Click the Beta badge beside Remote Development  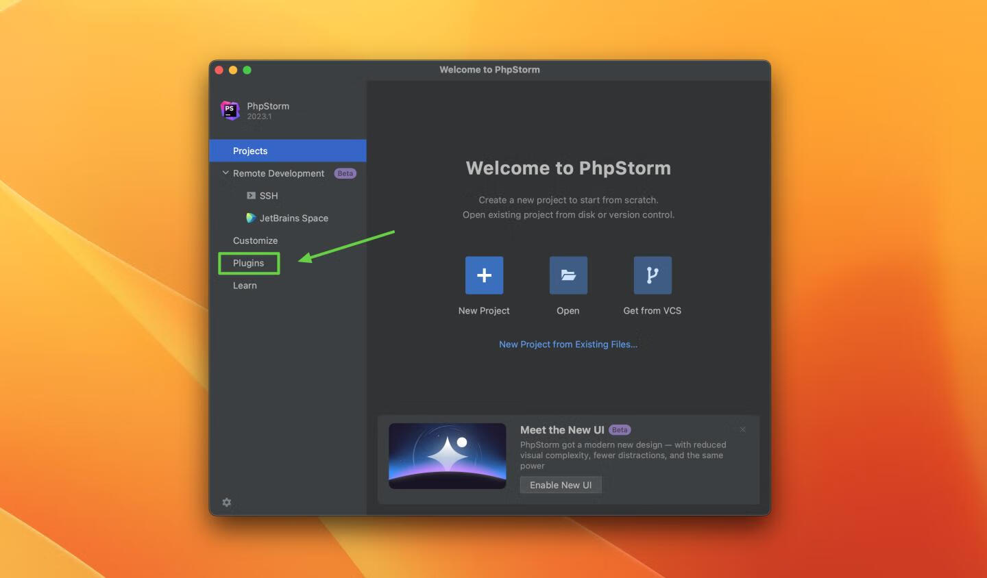point(345,173)
